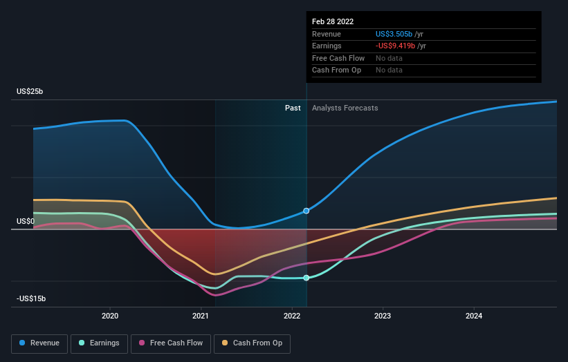Select the revenue data point at Feb 2022
This screenshot has width=568, height=362.
click(x=306, y=211)
